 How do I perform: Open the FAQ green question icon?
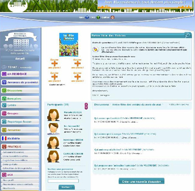tap(98, 17)
